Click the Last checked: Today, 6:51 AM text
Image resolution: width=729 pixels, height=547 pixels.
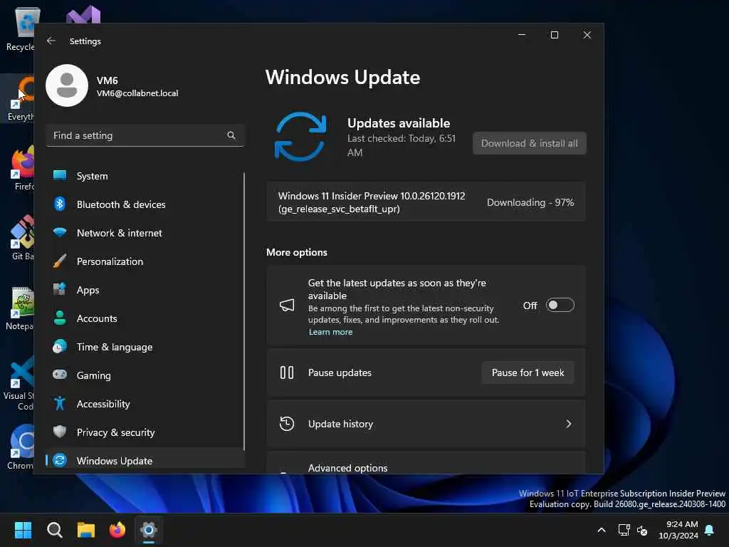(402, 145)
